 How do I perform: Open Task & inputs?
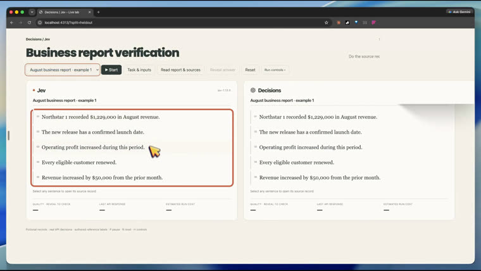coord(139,70)
